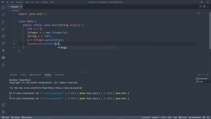The width and height of the screenshot is (211, 119).
Task: Switch to the Debug Console tab
Action: pyautogui.click(x=35, y=75)
